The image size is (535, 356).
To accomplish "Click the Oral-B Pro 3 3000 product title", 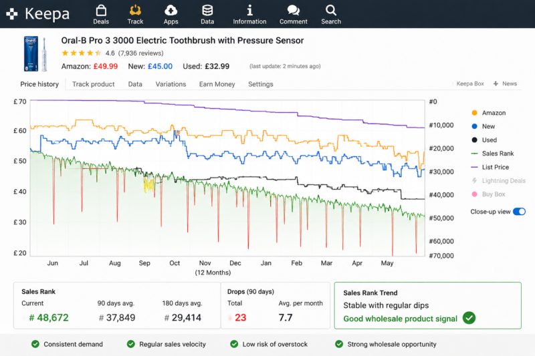I will click(x=182, y=41).
